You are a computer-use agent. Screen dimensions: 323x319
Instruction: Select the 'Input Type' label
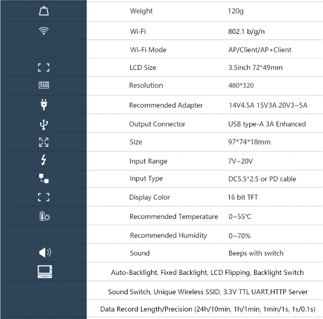coord(146,179)
